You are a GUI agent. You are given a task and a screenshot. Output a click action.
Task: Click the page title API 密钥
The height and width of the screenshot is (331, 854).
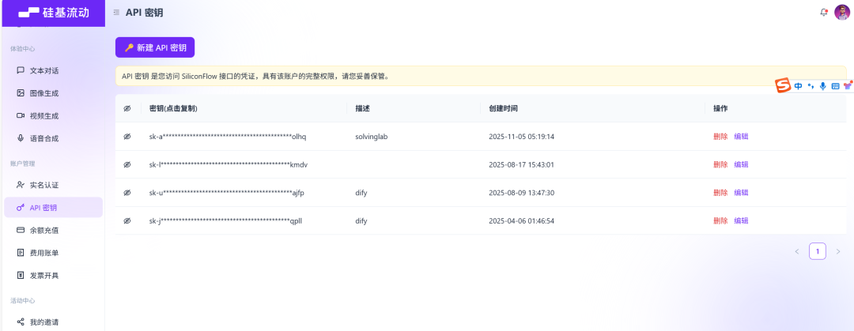pos(145,13)
